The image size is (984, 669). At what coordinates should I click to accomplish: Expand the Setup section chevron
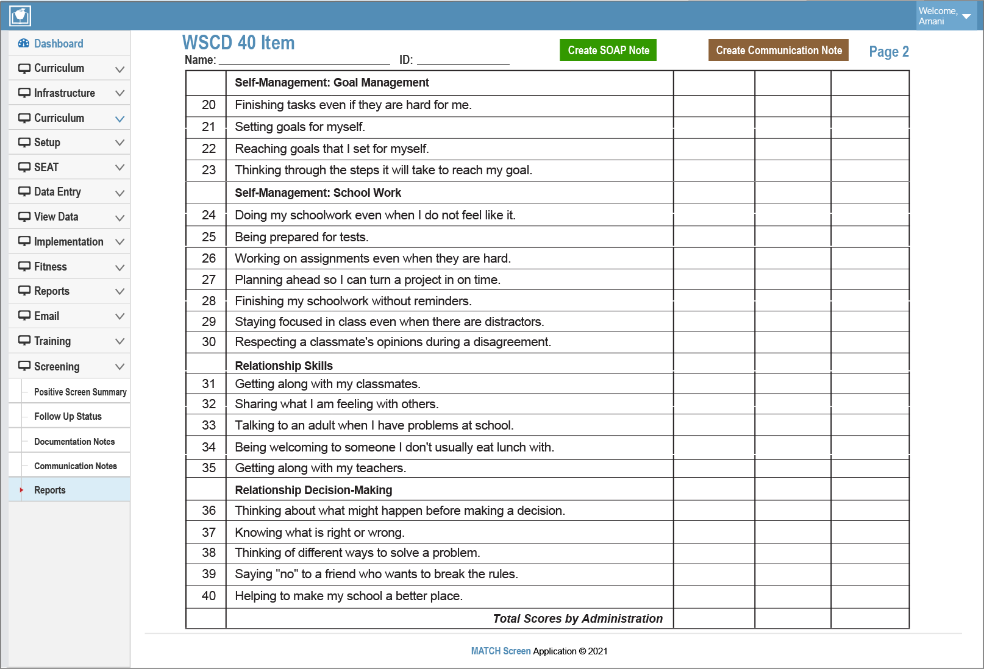pyautogui.click(x=119, y=142)
